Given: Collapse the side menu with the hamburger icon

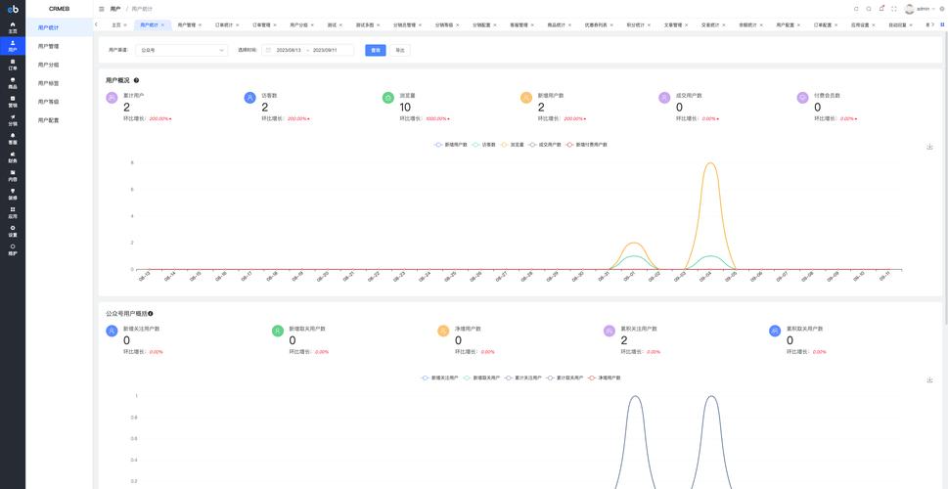Looking at the screenshot, I should [x=101, y=9].
